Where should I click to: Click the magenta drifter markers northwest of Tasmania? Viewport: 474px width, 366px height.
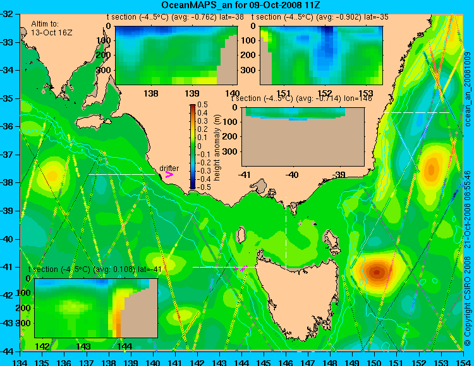click(241, 268)
